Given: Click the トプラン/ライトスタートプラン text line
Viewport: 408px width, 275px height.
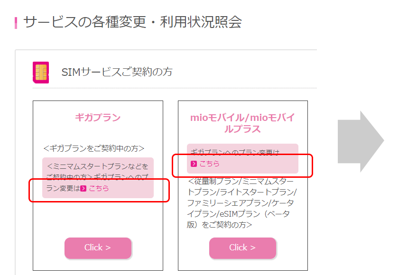Looking at the screenshot, I should click(242, 192).
